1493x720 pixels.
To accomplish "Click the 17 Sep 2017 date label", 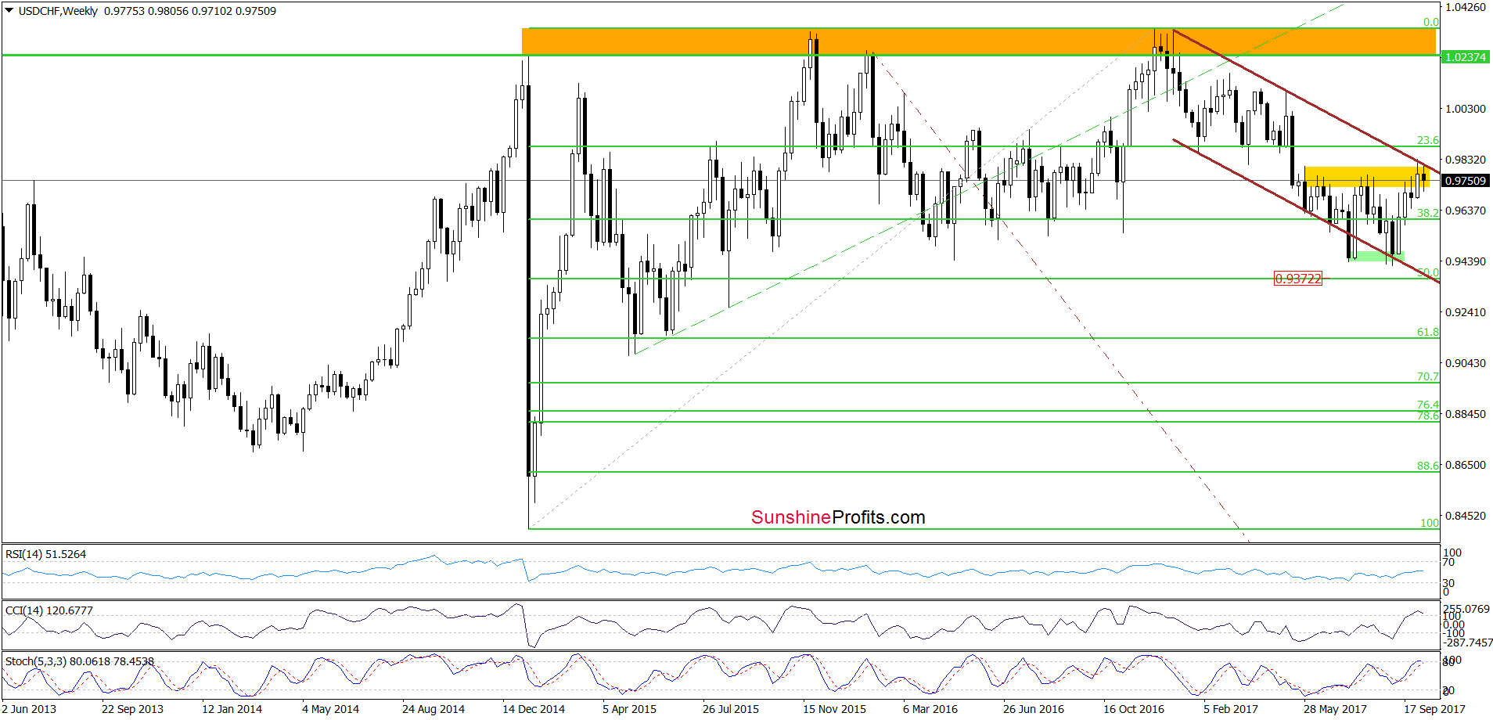I will pos(1434,709).
